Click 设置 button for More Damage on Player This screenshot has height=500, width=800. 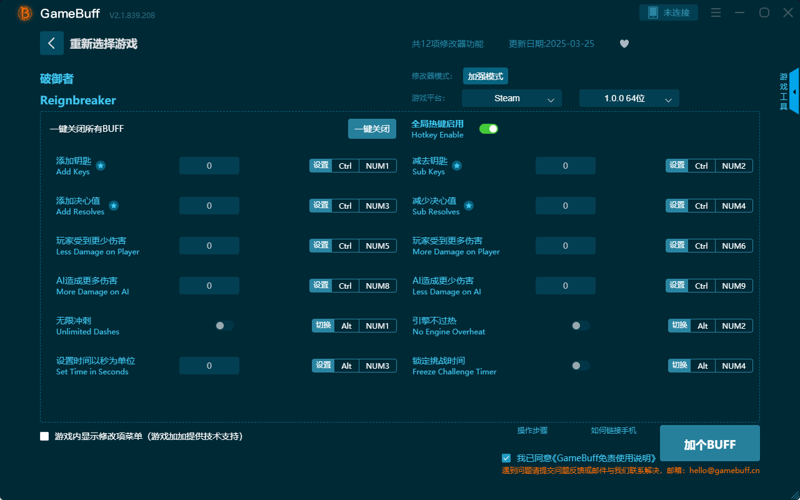click(x=677, y=246)
